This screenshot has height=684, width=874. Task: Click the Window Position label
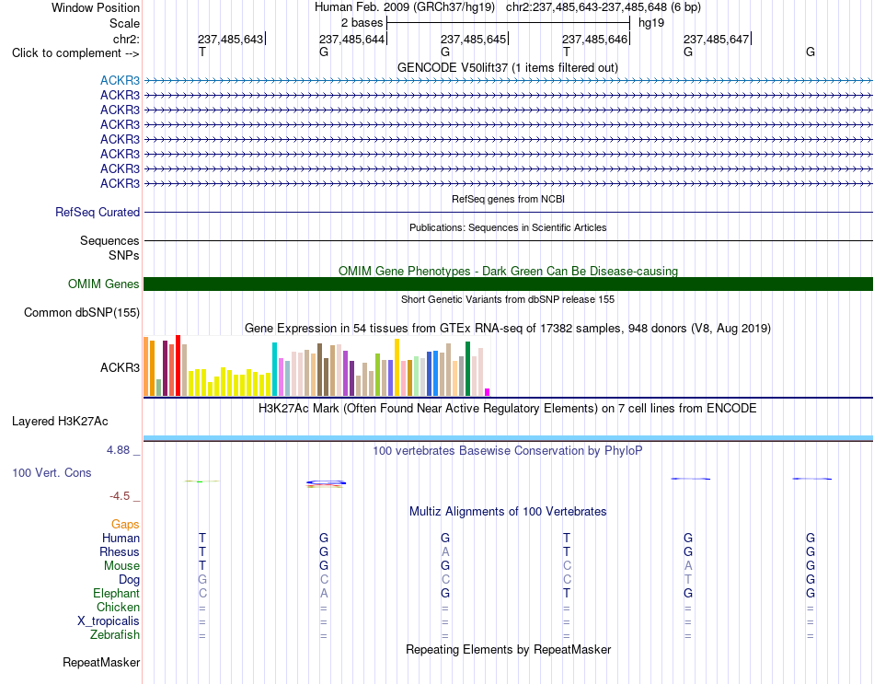(96, 7)
